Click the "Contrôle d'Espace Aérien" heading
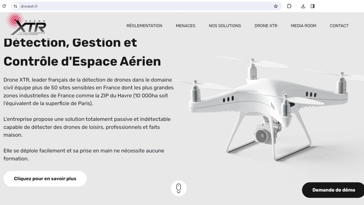364x205 pixels. pos(82,61)
